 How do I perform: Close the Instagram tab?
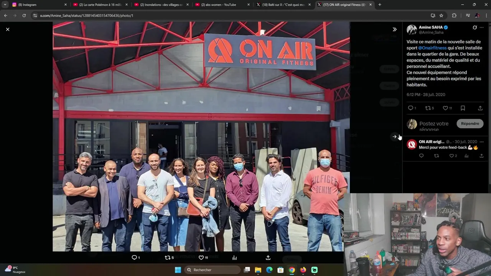pos(66,5)
